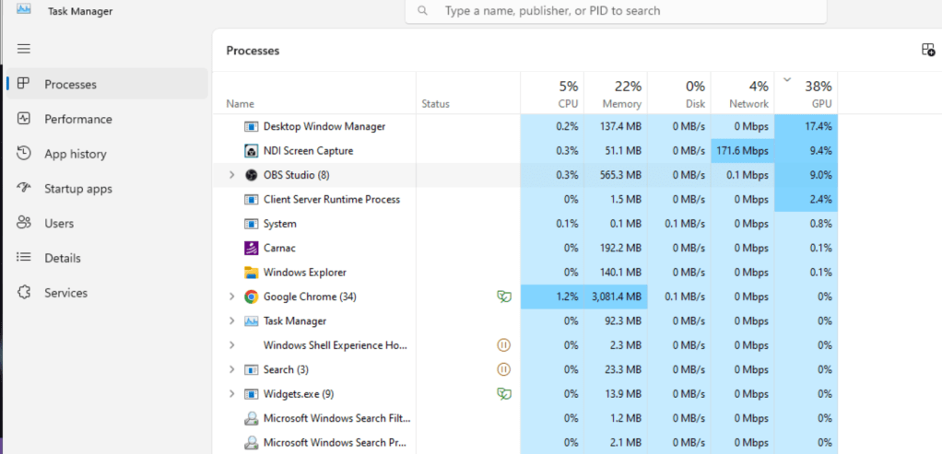Click Windows Shell Experience Host suspended icon
Image resolution: width=942 pixels, height=454 pixels.
504,345
